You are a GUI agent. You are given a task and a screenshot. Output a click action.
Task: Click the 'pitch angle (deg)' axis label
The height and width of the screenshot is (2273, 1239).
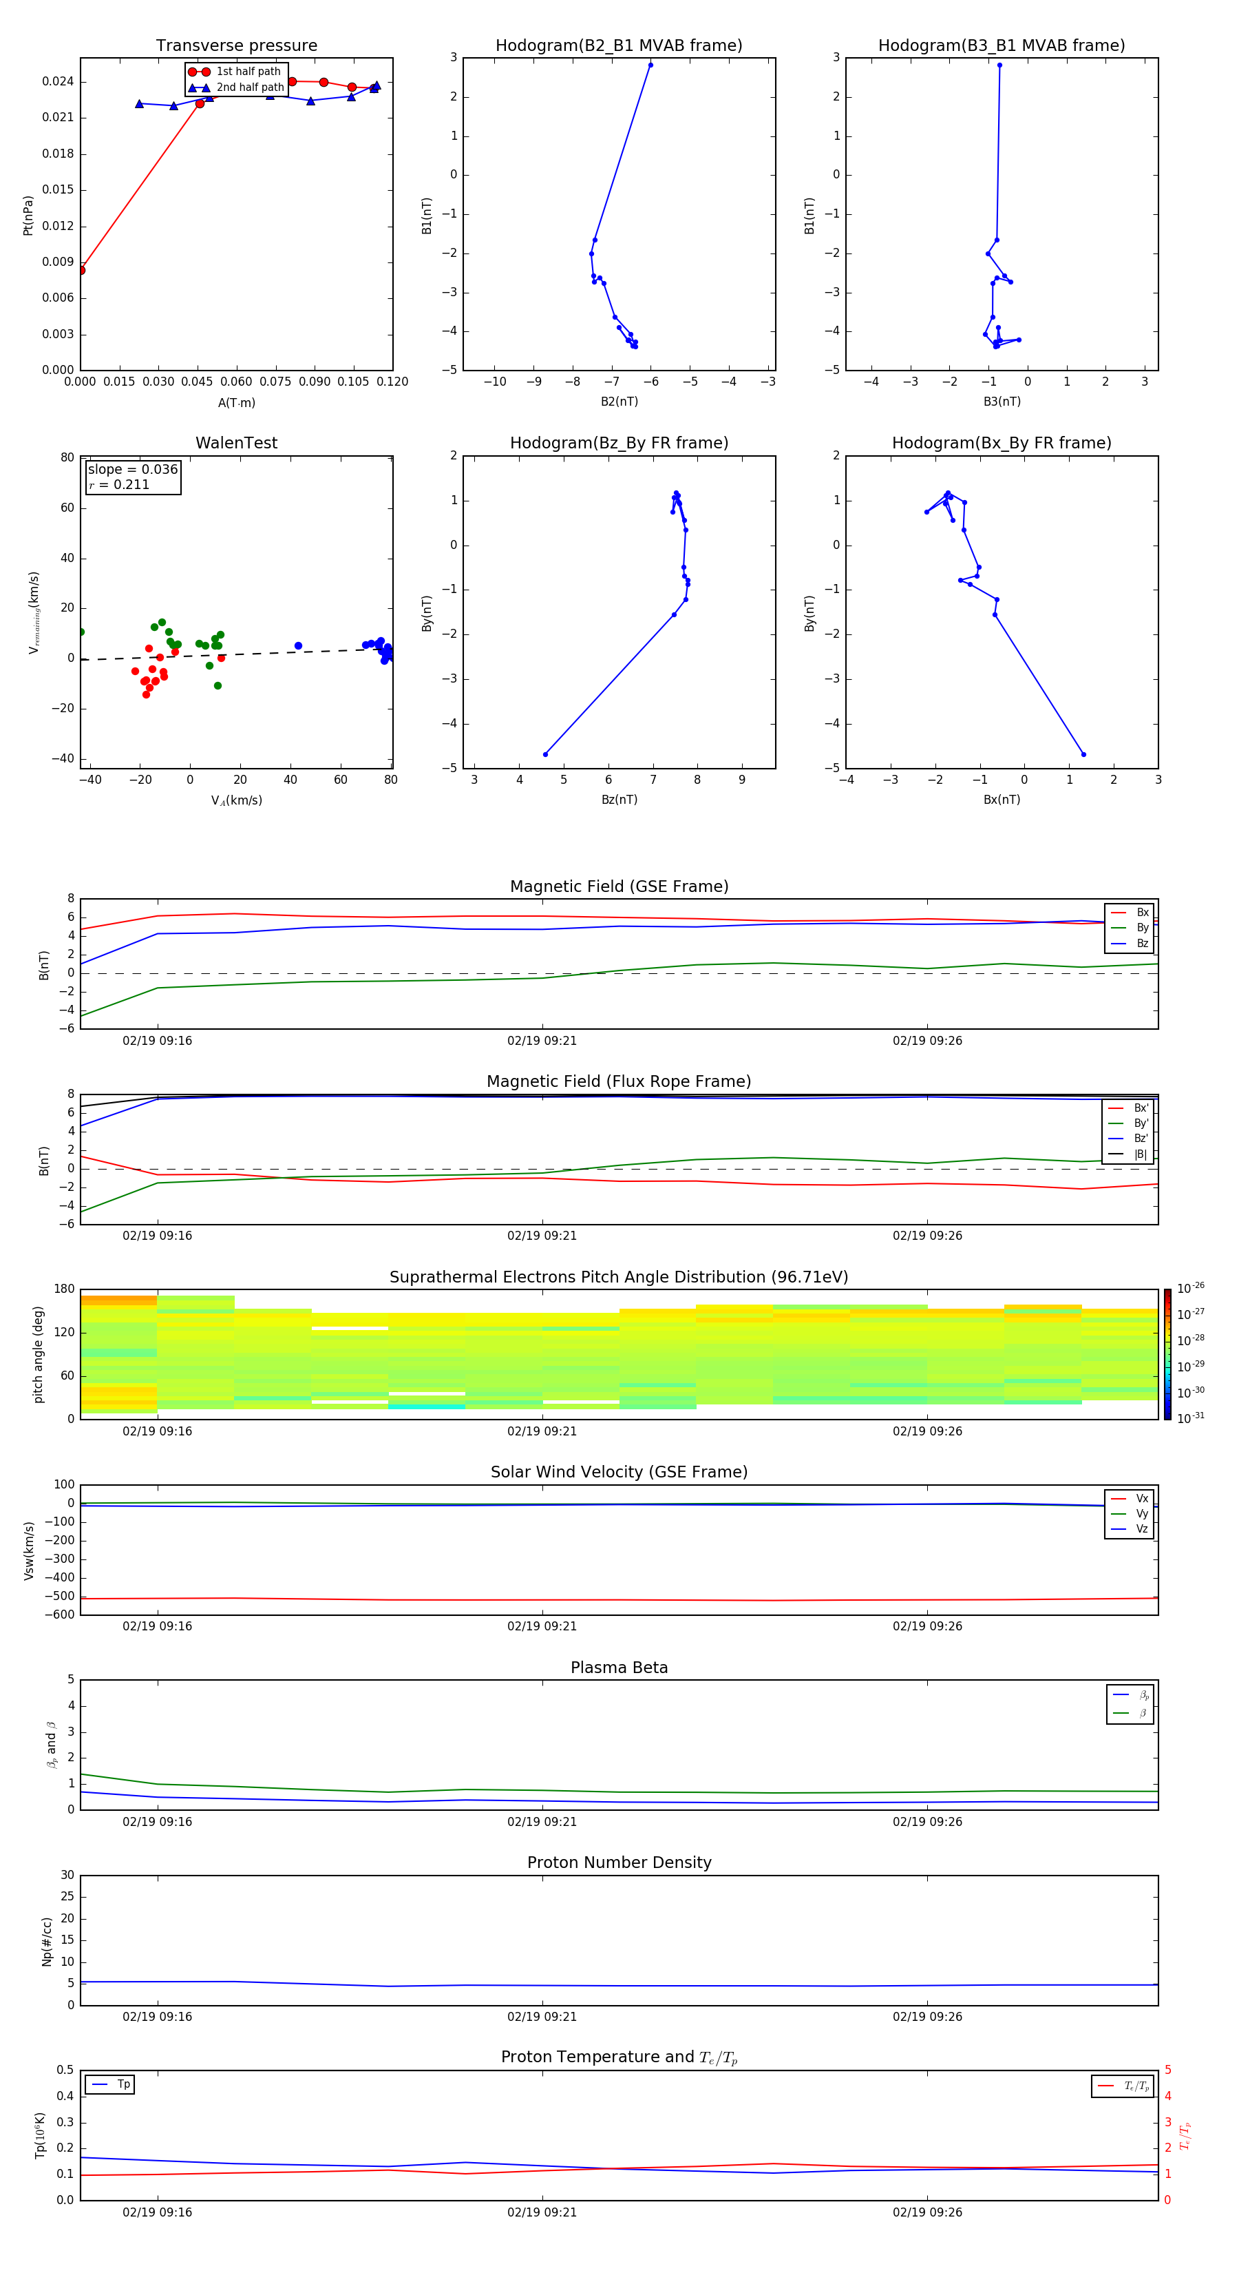click(x=38, y=1354)
